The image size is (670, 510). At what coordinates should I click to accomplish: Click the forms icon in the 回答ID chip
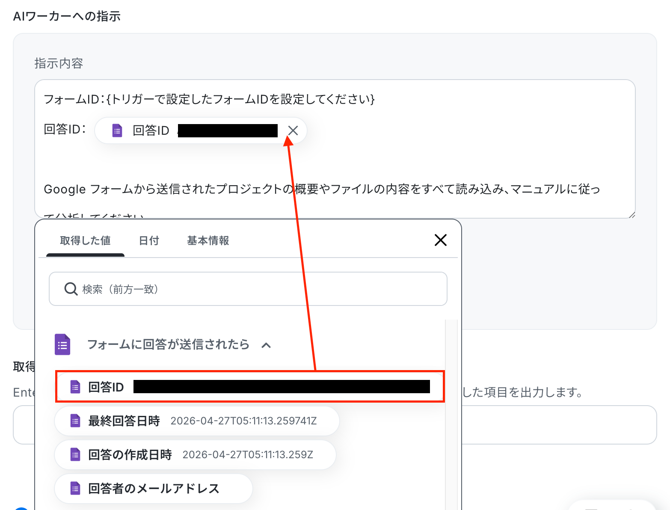click(117, 130)
